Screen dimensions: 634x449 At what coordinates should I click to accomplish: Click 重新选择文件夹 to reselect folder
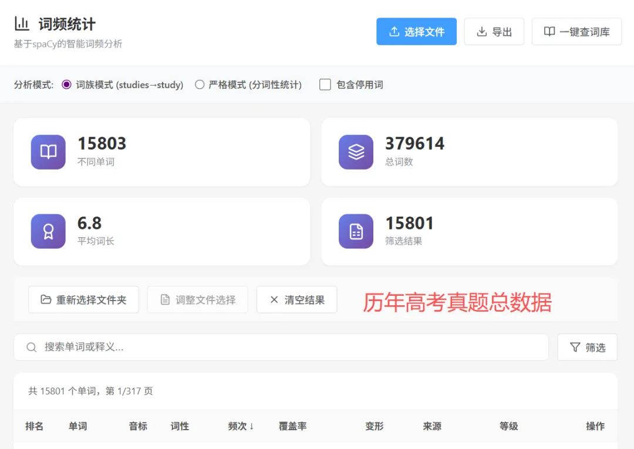pyautogui.click(x=83, y=299)
